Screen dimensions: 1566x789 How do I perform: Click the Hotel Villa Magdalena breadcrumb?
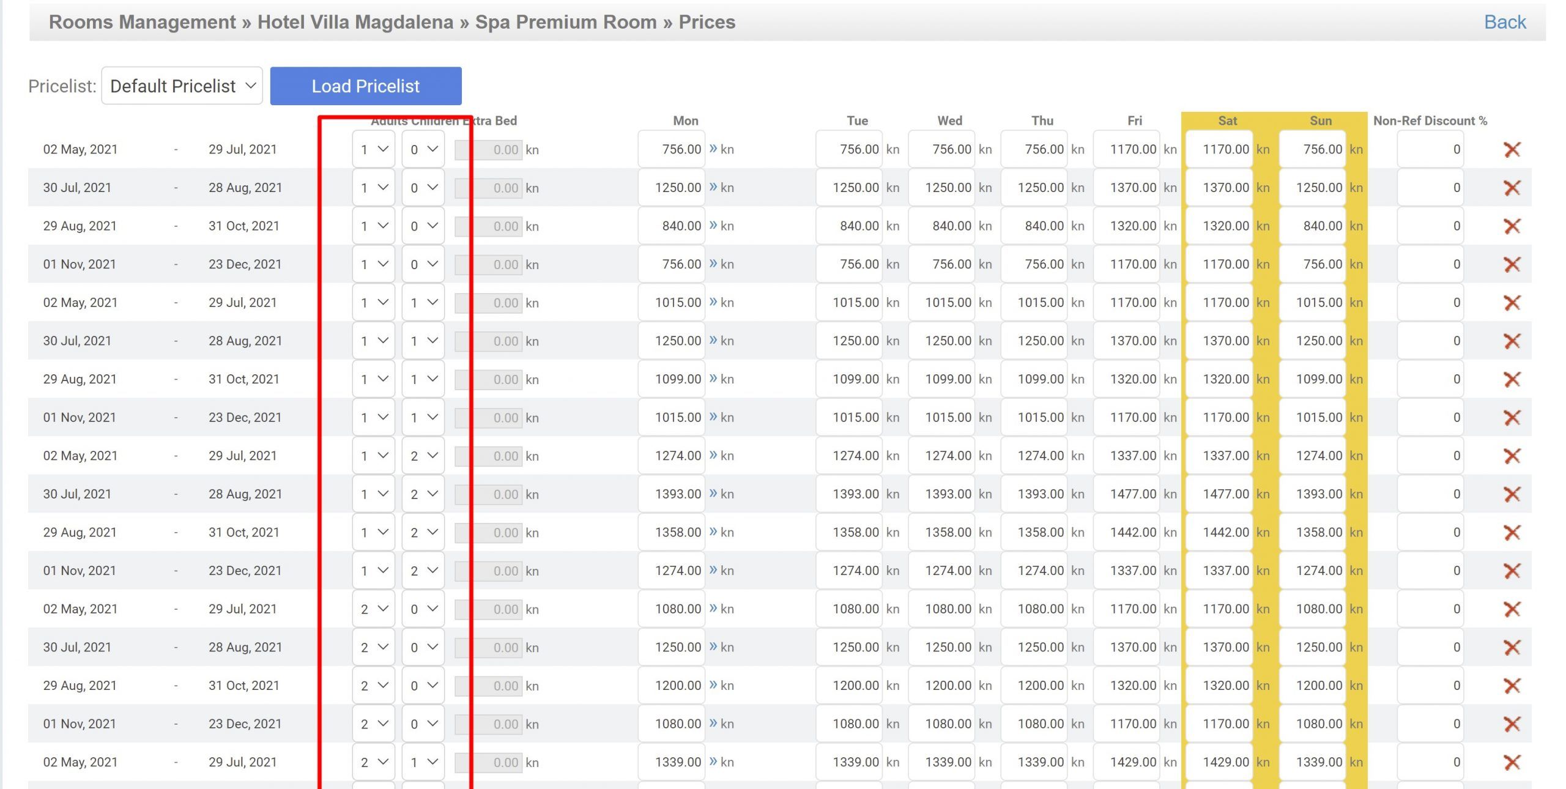click(355, 22)
